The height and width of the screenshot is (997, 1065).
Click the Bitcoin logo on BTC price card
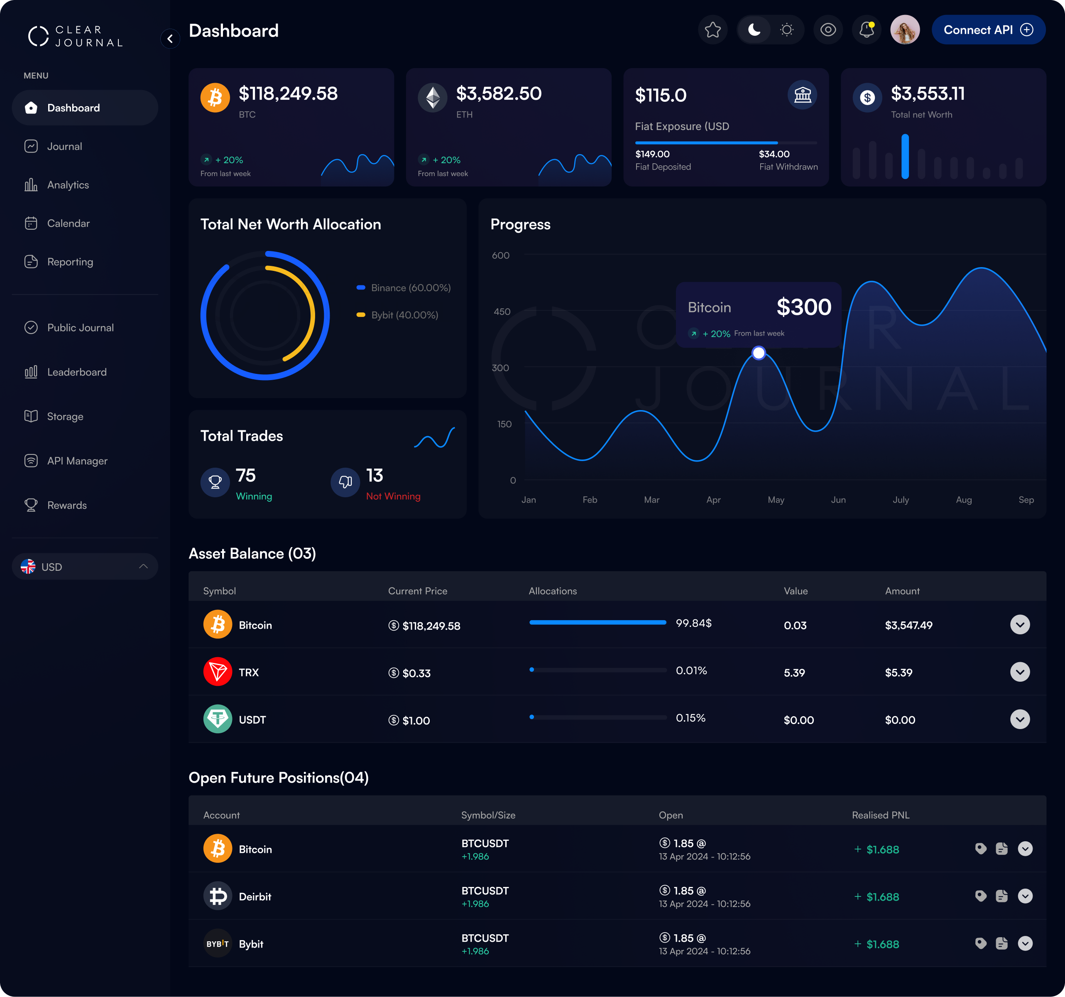[215, 98]
